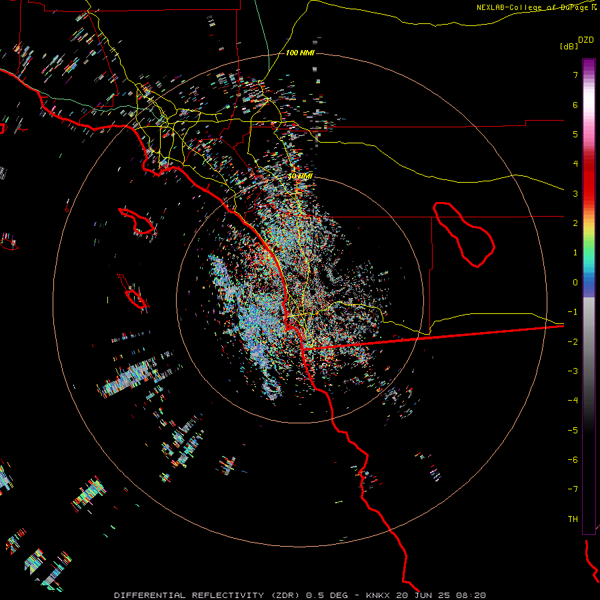This screenshot has height=600, width=600.
Task: Click the "-7" value on the color scale
Action: click(573, 489)
